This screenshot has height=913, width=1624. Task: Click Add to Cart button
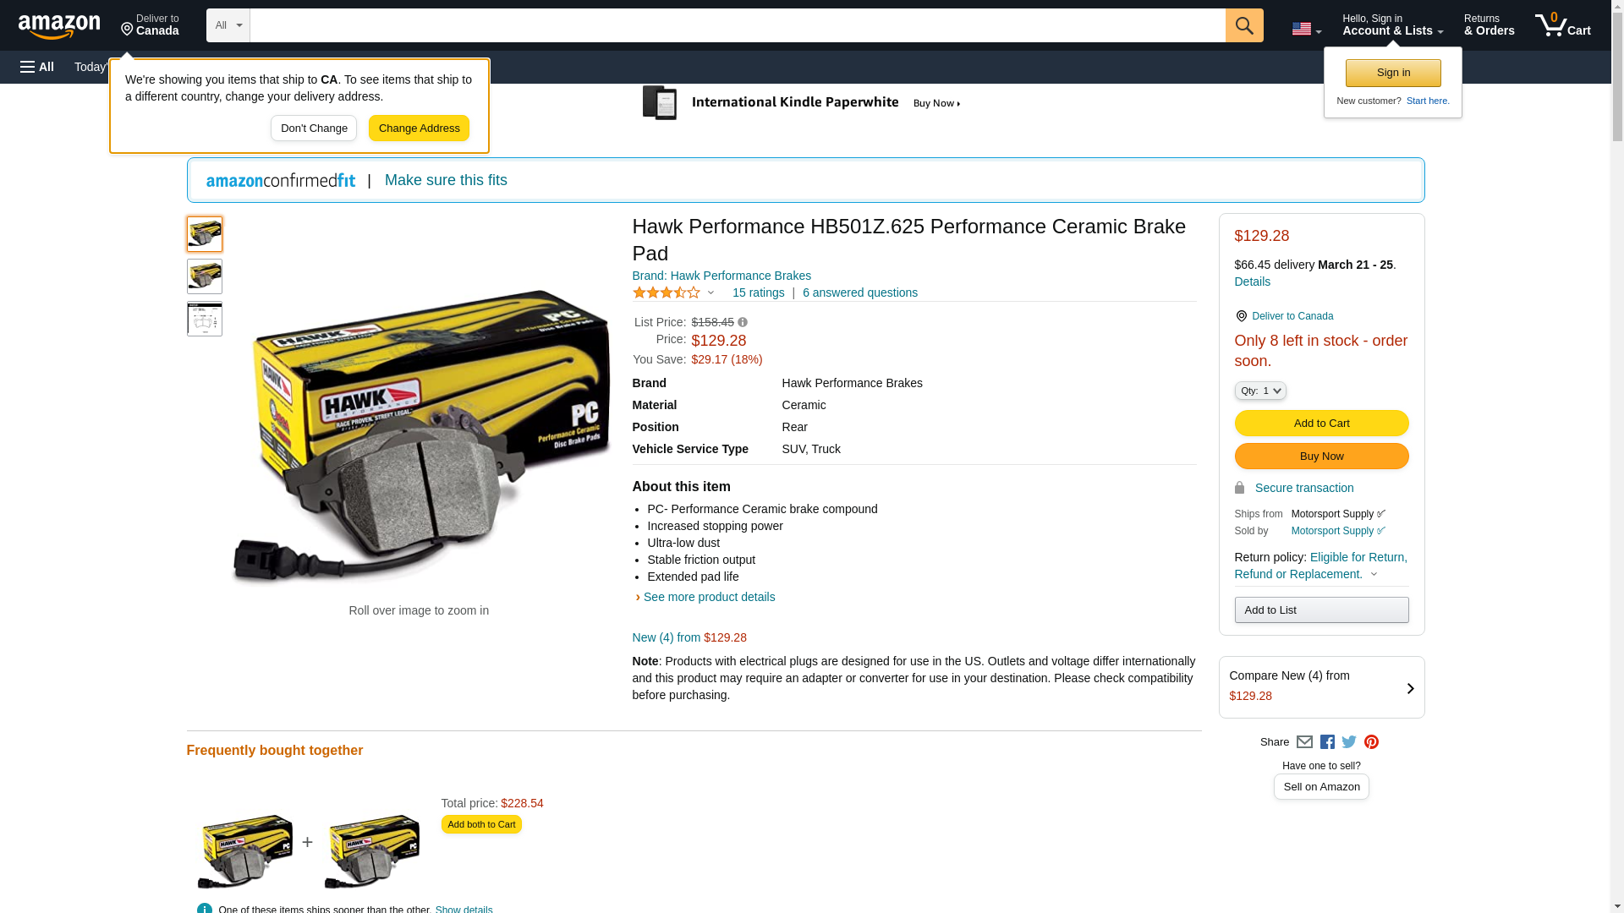[1321, 423]
